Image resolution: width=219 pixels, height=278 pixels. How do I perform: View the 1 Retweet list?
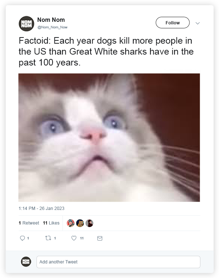[29, 223]
